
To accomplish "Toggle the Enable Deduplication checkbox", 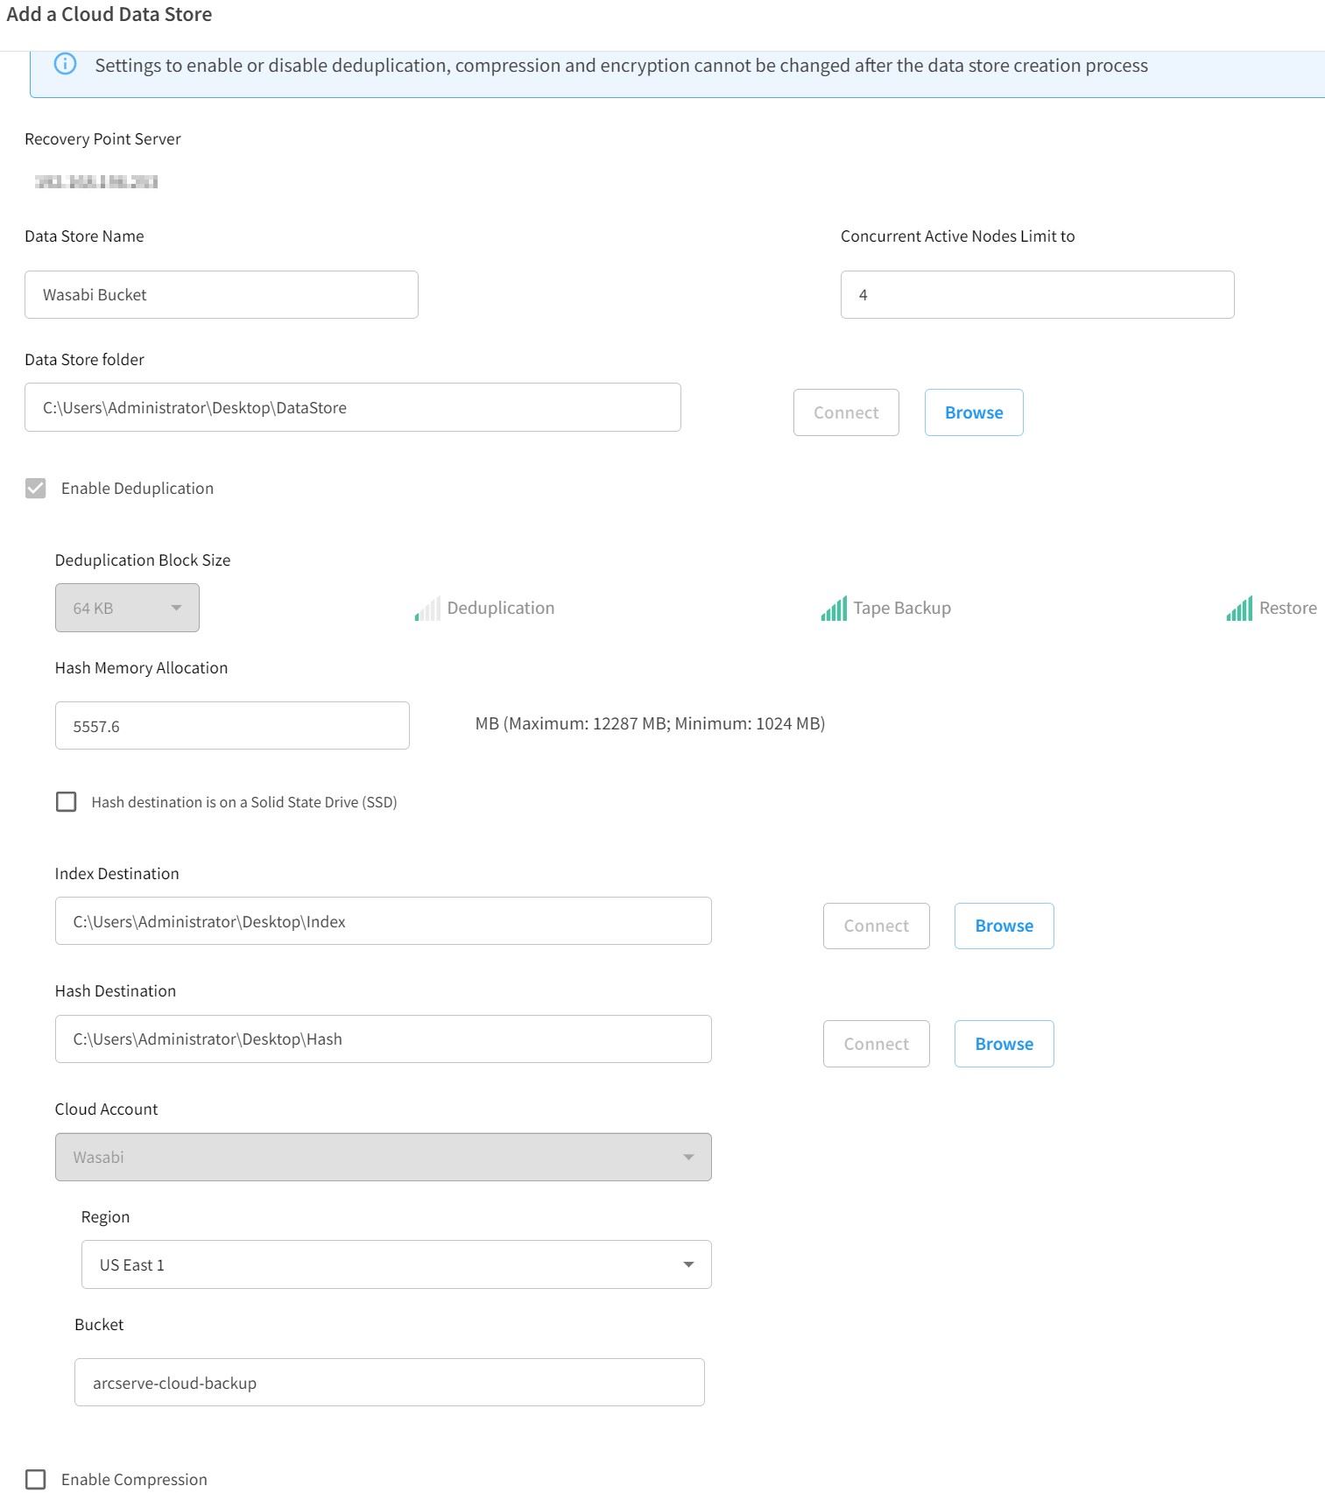I will pos(36,488).
